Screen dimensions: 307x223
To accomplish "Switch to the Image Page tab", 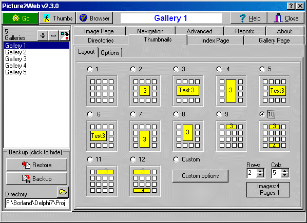I will [99, 31].
